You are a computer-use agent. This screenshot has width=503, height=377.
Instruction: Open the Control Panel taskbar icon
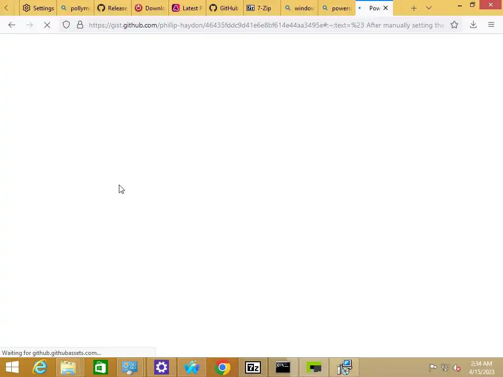tap(130, 367)
